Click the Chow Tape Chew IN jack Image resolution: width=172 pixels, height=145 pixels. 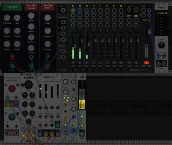pyautogui.click(x=48, y=56)
